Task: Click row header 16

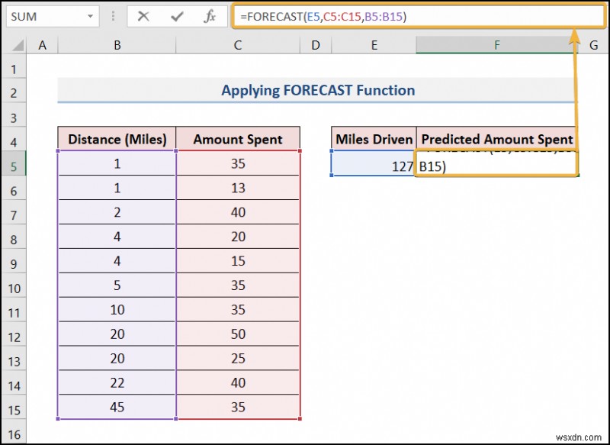Action: 14,432
